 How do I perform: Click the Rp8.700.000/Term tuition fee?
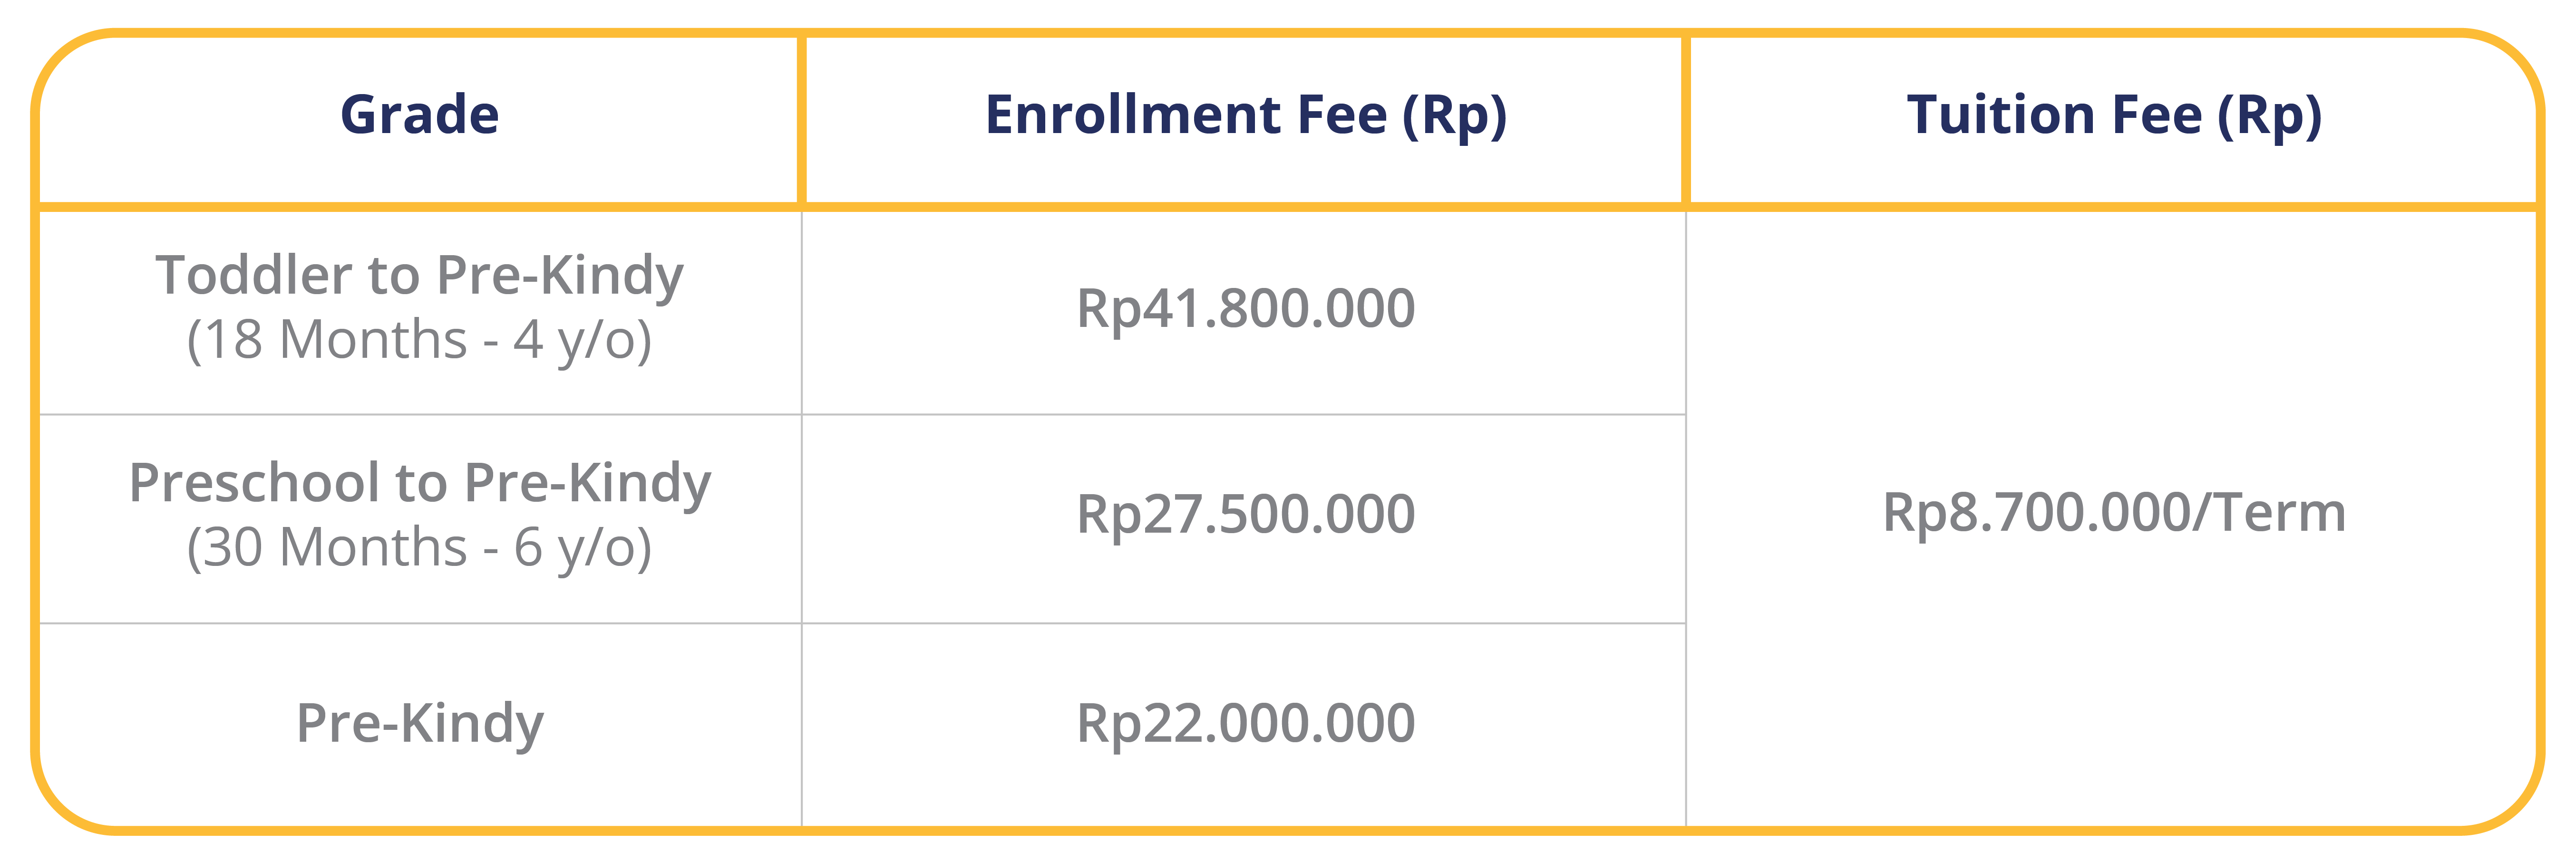tap(2114, 513)
